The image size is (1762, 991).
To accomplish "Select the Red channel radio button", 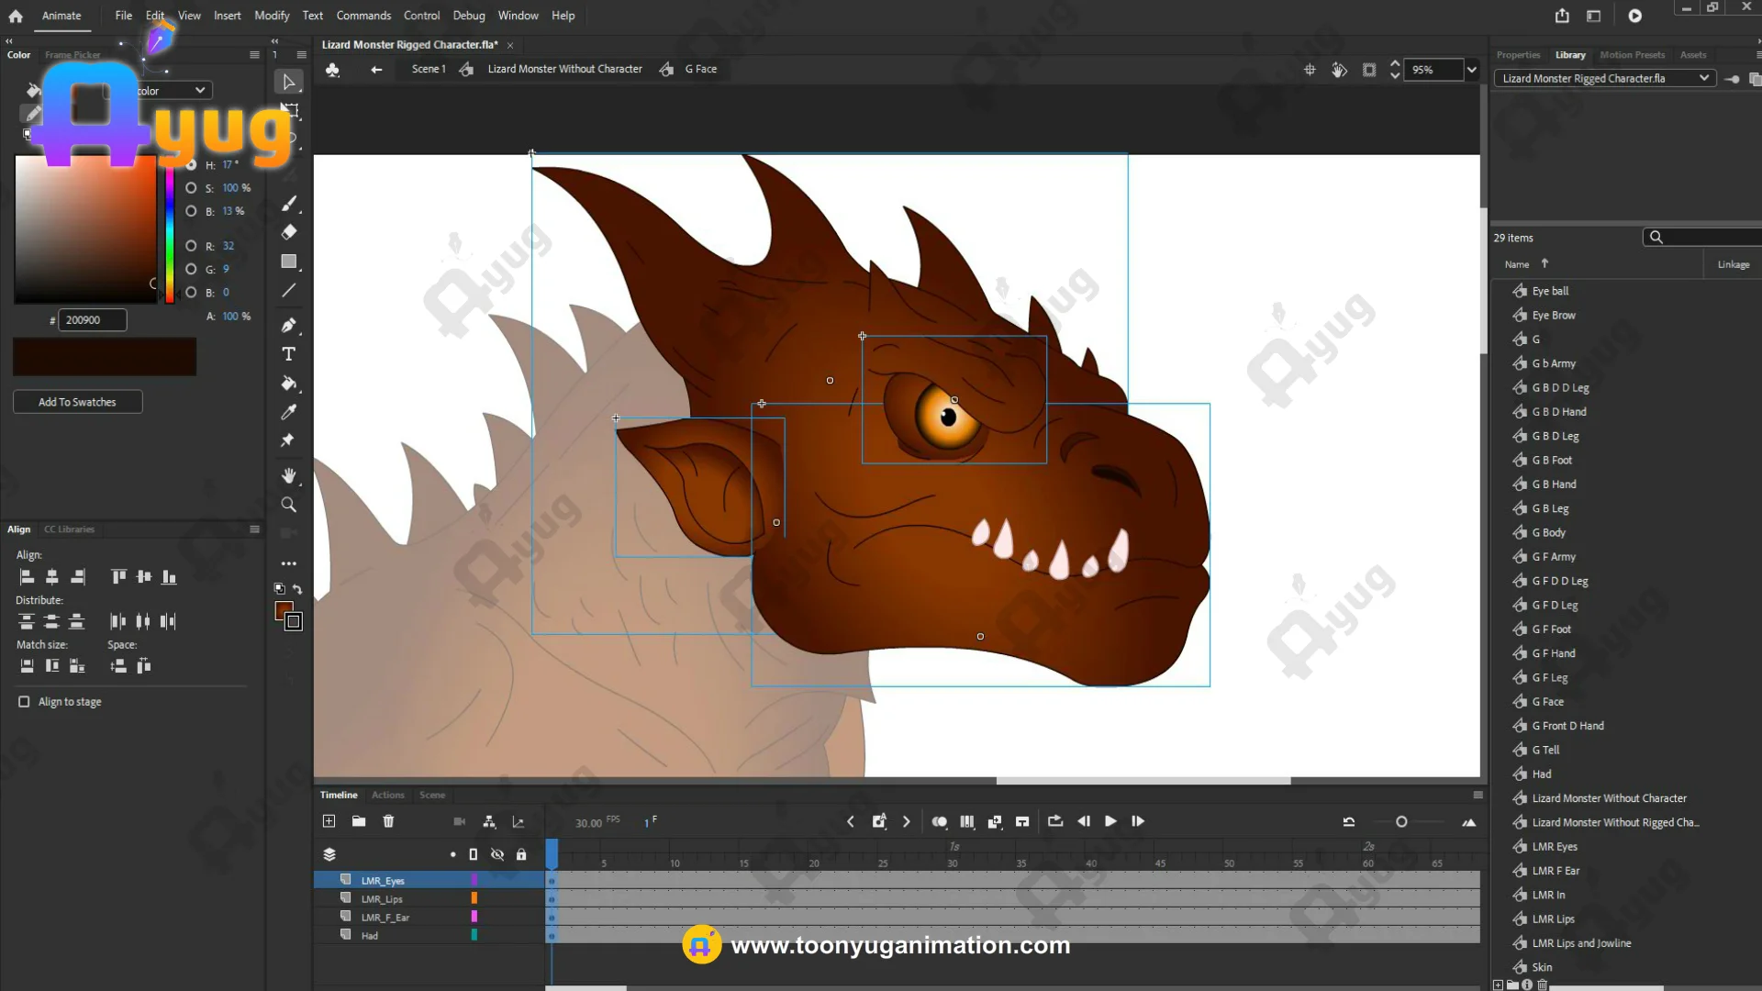I will 191,246.
